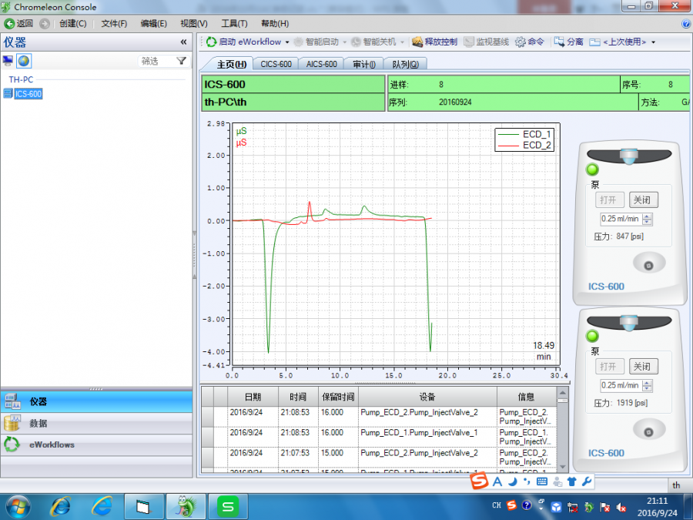Image resolution: width=693 pixels, height=520 pixels.
Task: Select the local computer view icon
Action: point(8,61)
